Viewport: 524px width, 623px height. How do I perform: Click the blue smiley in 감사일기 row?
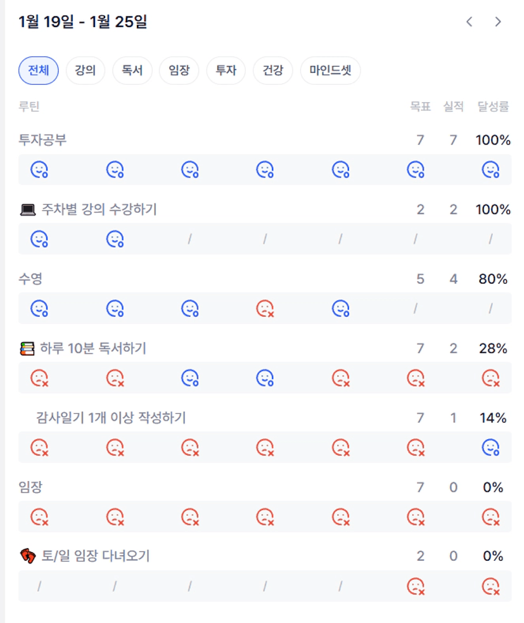click(x=490, y=448)
